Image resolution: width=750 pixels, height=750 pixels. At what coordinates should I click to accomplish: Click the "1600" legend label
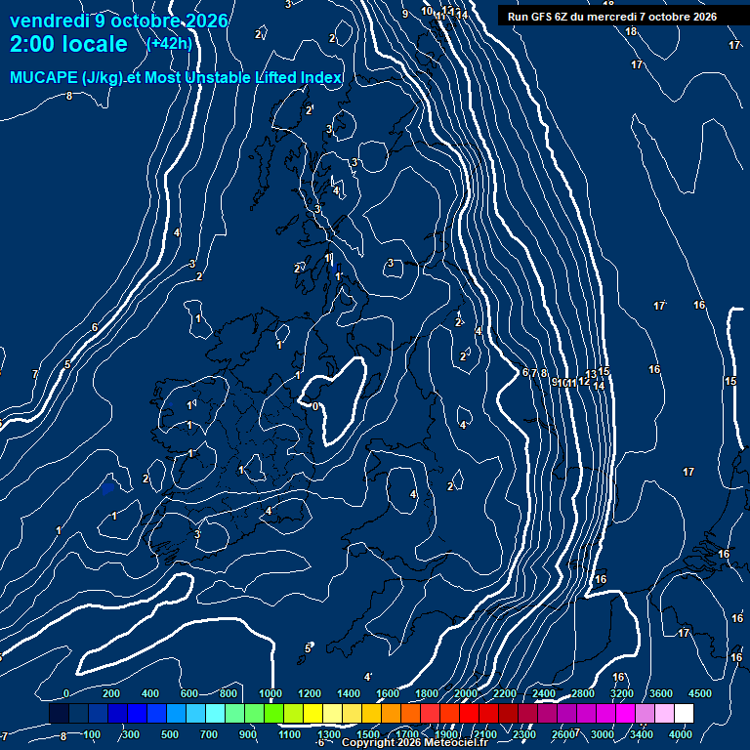[388, 693]
